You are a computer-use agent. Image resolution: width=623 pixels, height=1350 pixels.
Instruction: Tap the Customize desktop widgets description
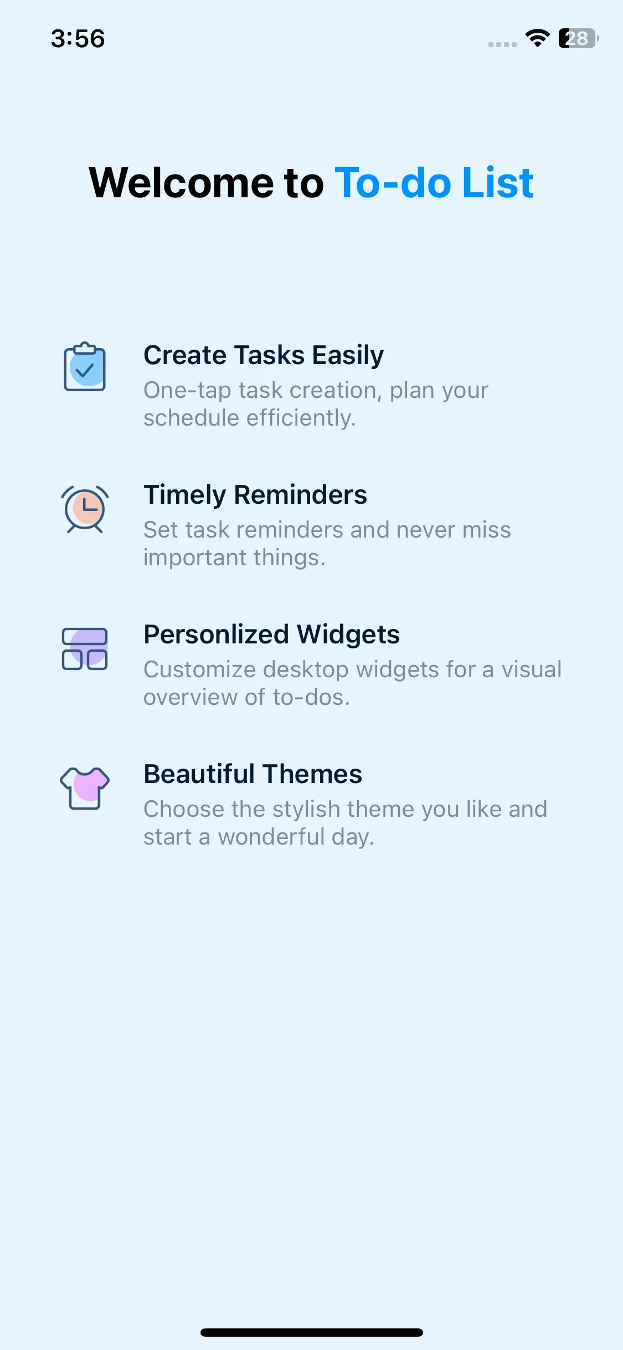pyautogui.click(x=352, y=683)
